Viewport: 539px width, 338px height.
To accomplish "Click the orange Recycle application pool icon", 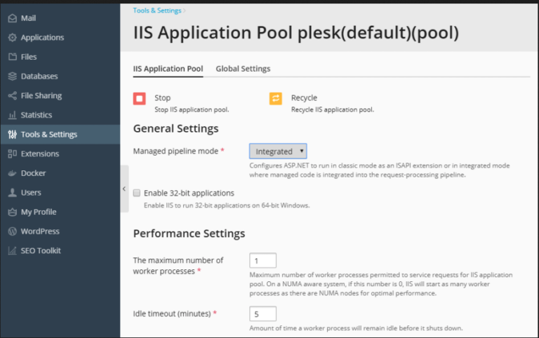I will tap(276, 99).
